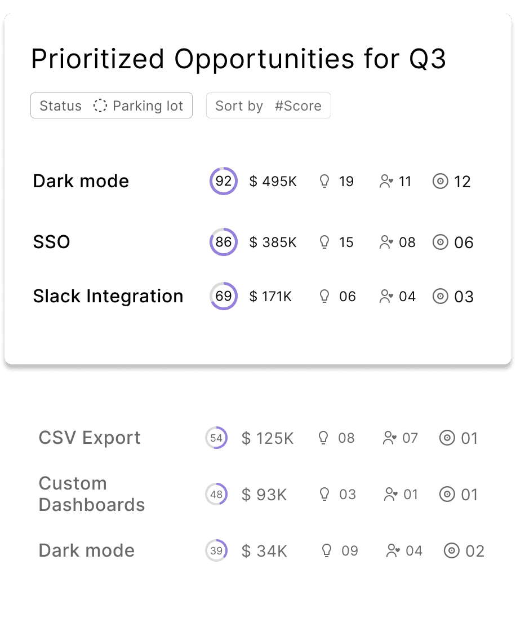516x617 pixels.
Task: Click the target icon beside 12
Action: click(x=440, y=182)
